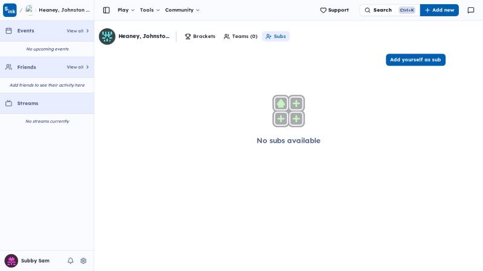The image size is (483, 271).
Task: Open the Support heart link
Action: 334,10
